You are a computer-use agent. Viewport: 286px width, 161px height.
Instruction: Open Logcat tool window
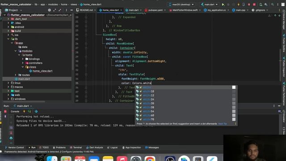point(113,148)
